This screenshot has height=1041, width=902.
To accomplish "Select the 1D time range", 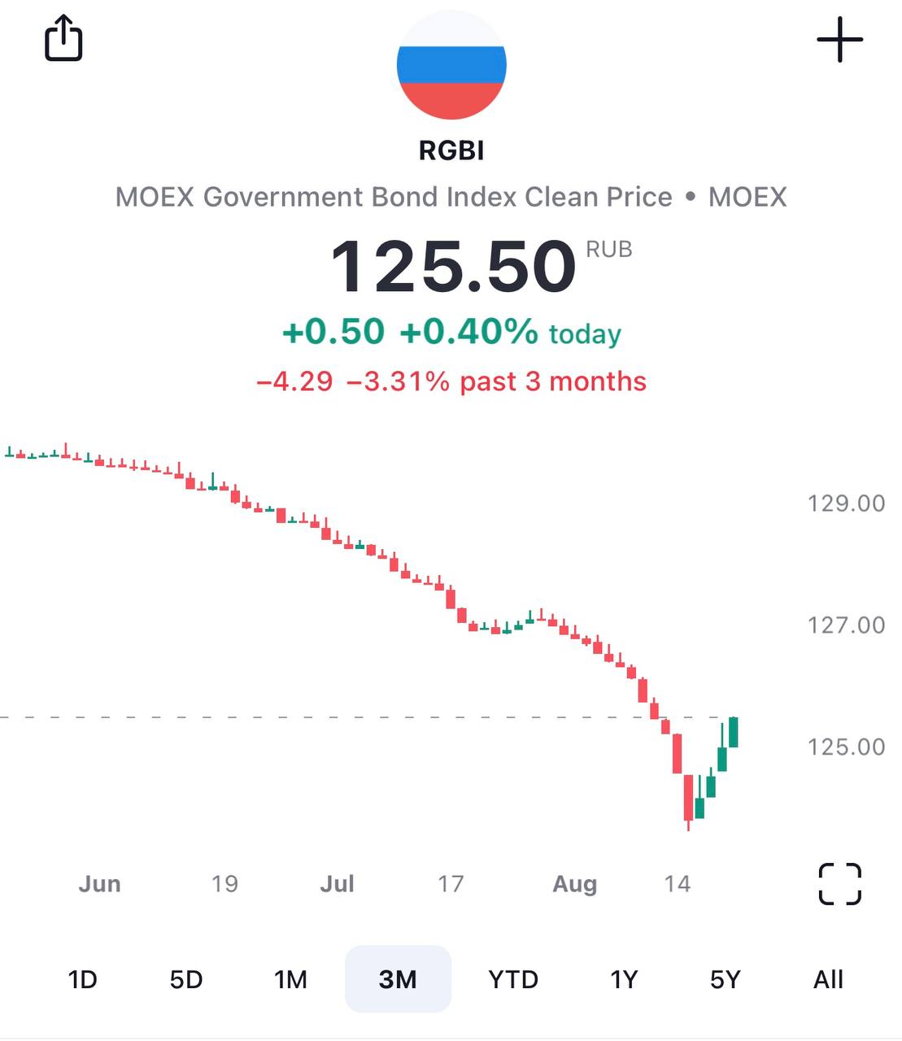I will (x=82, y=979).
